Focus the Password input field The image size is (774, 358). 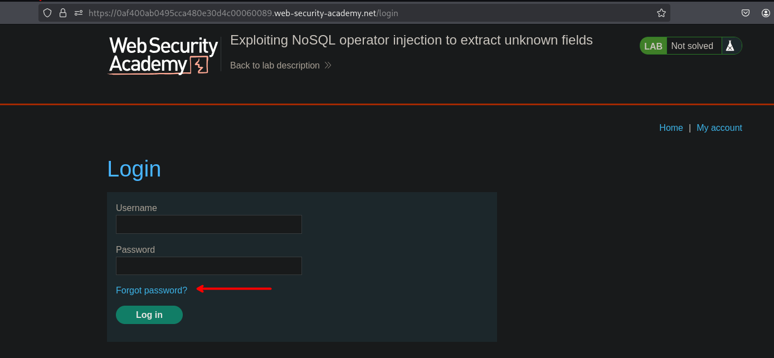(x=209, y=266)
